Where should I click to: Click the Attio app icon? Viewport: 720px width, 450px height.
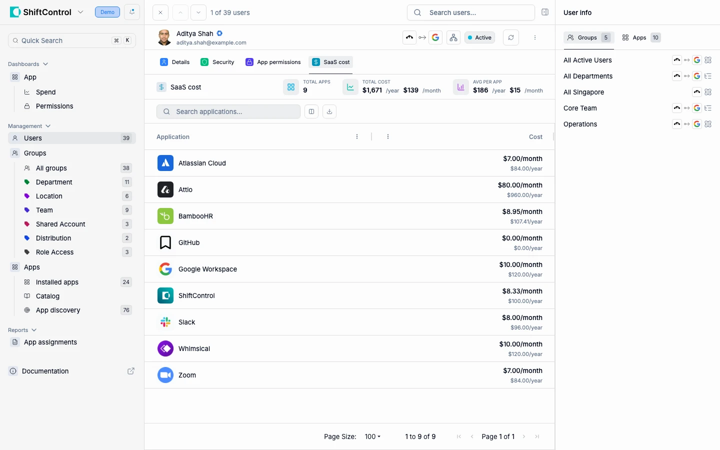[x=165, y=189]
